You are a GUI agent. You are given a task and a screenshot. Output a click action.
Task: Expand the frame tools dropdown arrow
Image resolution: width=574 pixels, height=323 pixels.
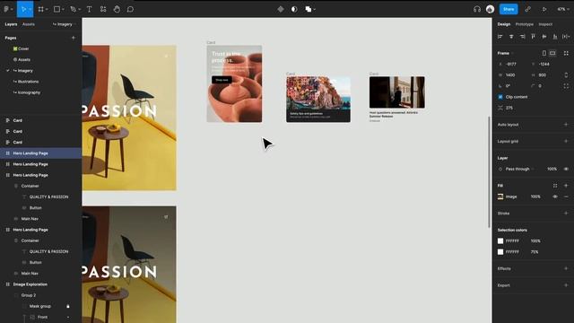(48, 10)
